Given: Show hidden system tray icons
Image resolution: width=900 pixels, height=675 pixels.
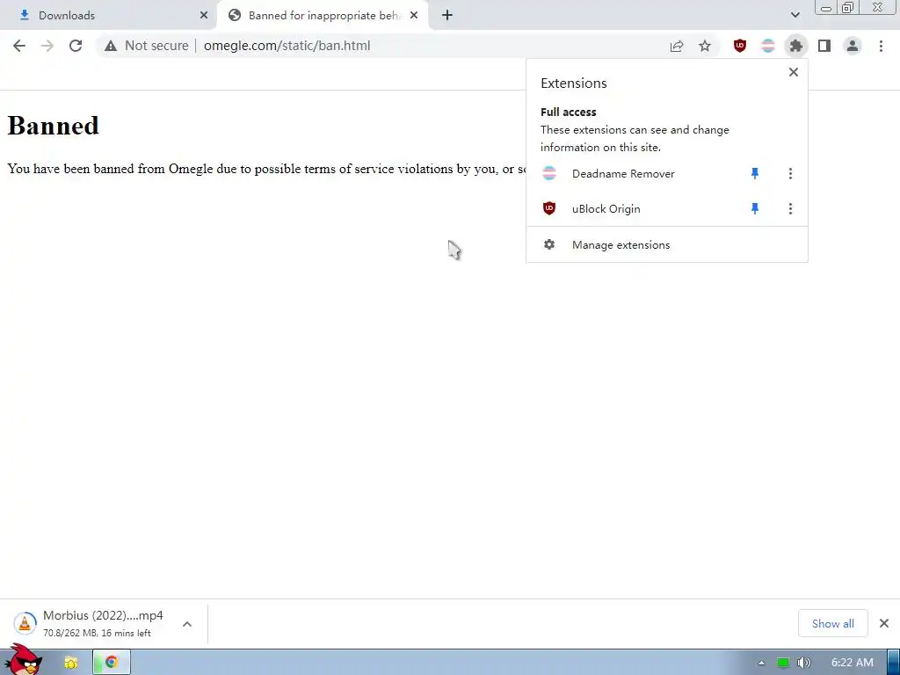Looking at the screenshot, I should [761, 663].
